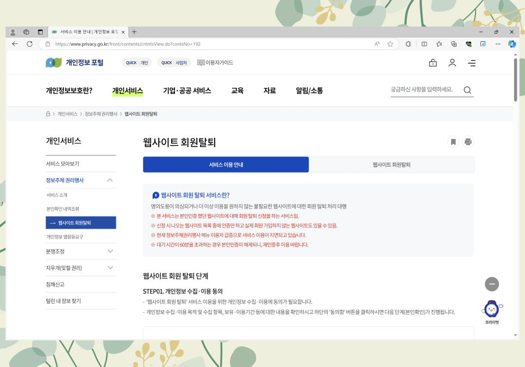The image size is (525, 367).
Task: Click the STEP01. 개인정보 수집·이용 동의 heading
Action: click(x=183, y=292)
